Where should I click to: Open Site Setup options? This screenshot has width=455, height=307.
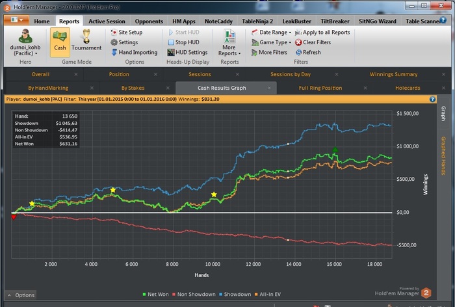coord(130,32)
